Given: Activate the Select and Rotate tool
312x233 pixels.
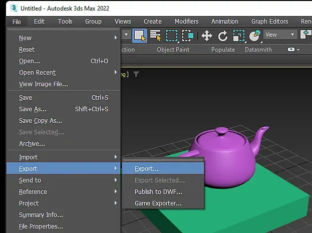Looking at the screenshot, I should (223, 36).
